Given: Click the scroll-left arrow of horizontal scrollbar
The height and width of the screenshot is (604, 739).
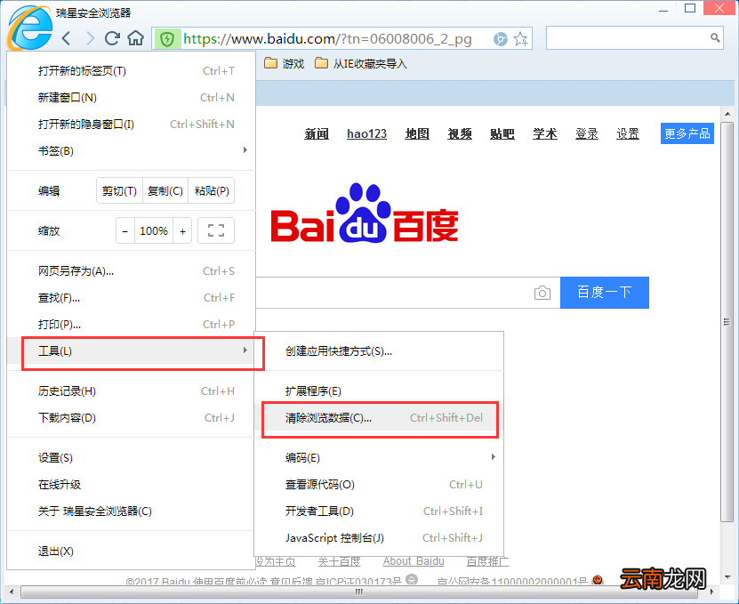Looking at the screenshot, I should click(12, 592).
